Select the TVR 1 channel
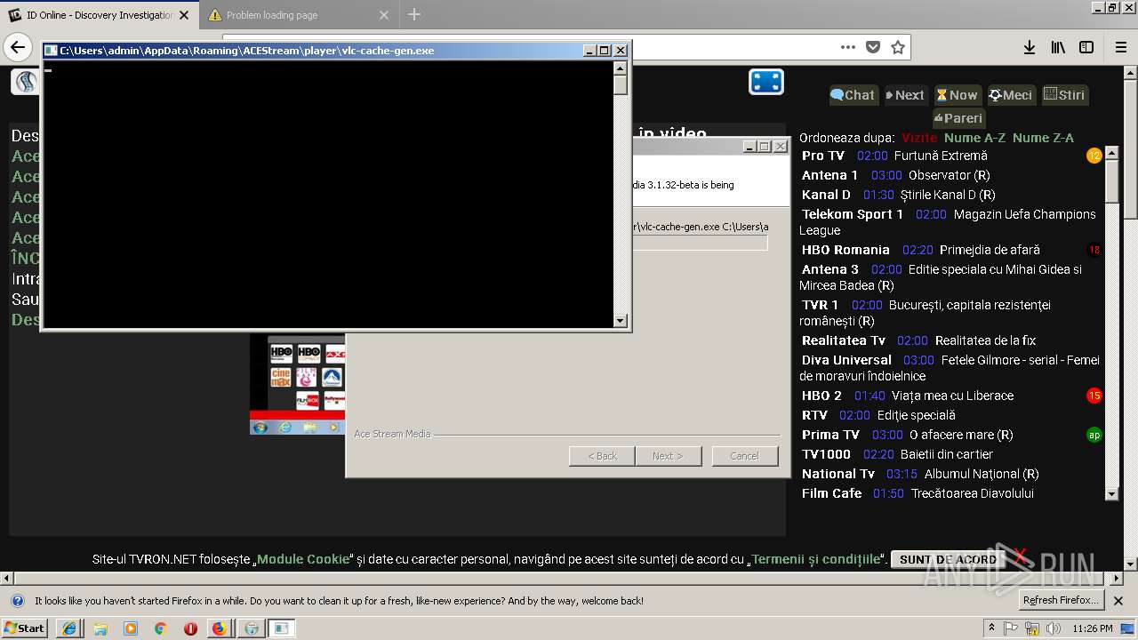 coord(820,305)
